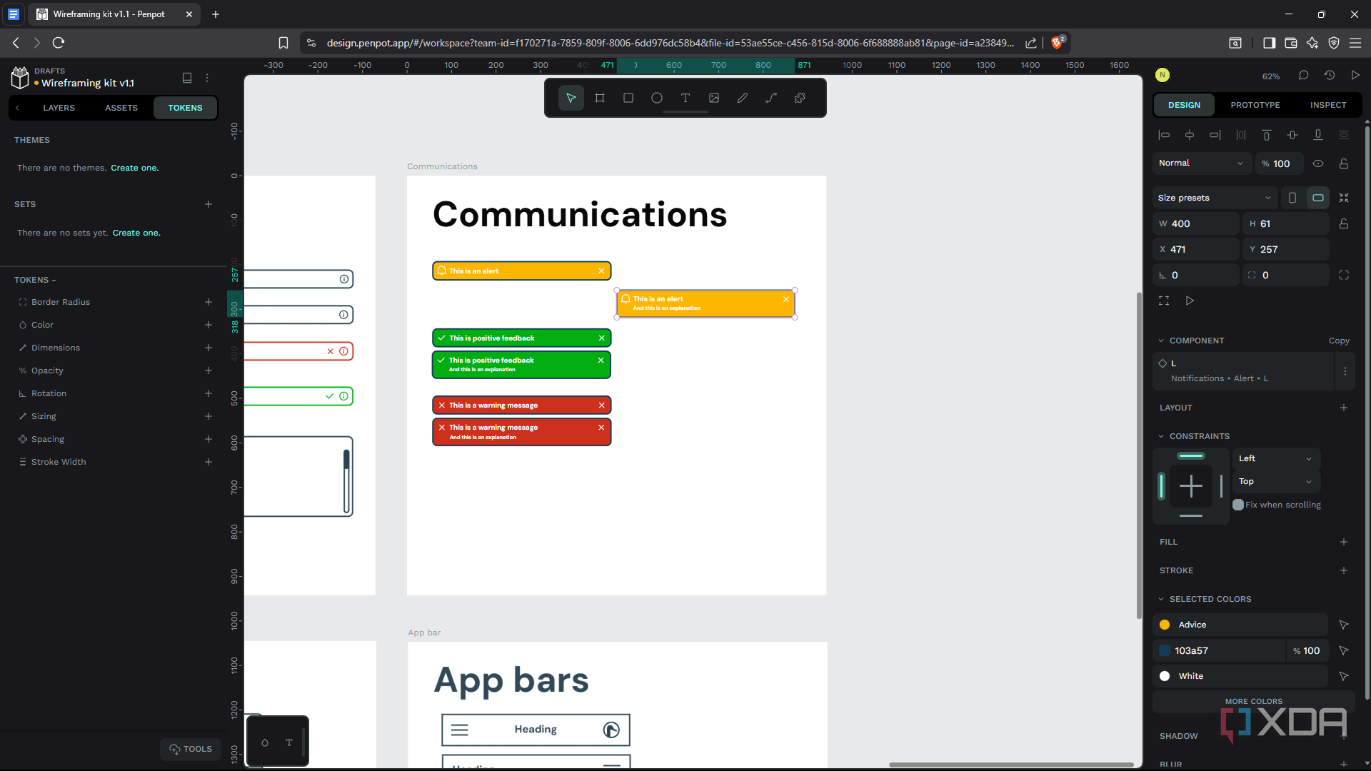Select the Text tool in toolbar
Screen dimensions: 1371x771
[685, 98]
